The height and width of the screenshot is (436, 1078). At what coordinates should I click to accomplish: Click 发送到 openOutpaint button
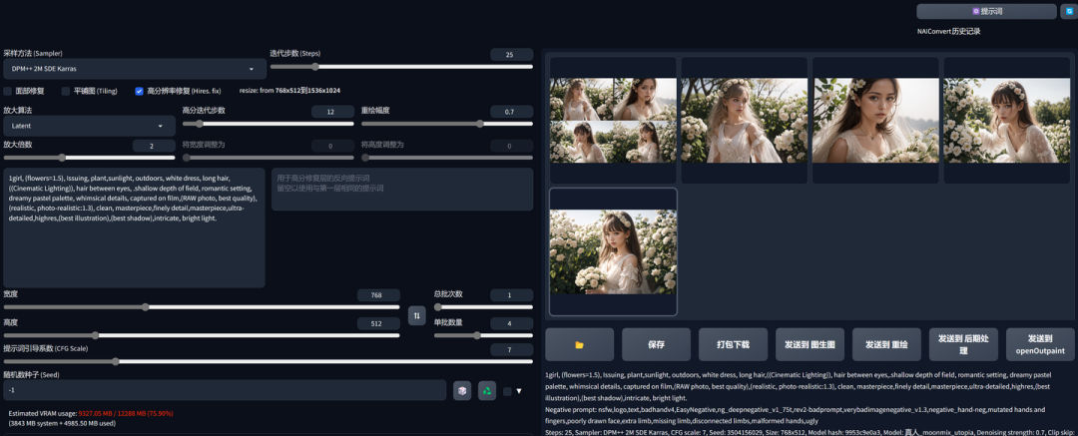(x=1040, y=344)
